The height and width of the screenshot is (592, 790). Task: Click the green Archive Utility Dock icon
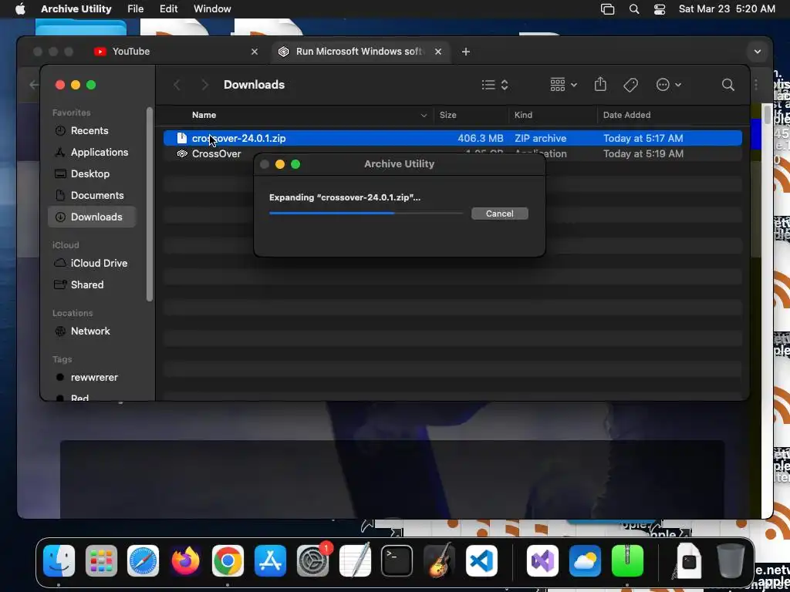pyautogui.click(x=627, y=561)
